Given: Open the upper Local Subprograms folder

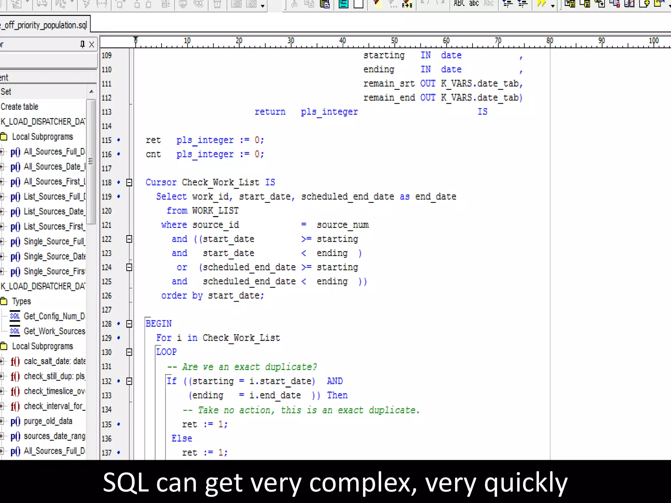Looking at the screenshot, I should [x=37, y=137].
